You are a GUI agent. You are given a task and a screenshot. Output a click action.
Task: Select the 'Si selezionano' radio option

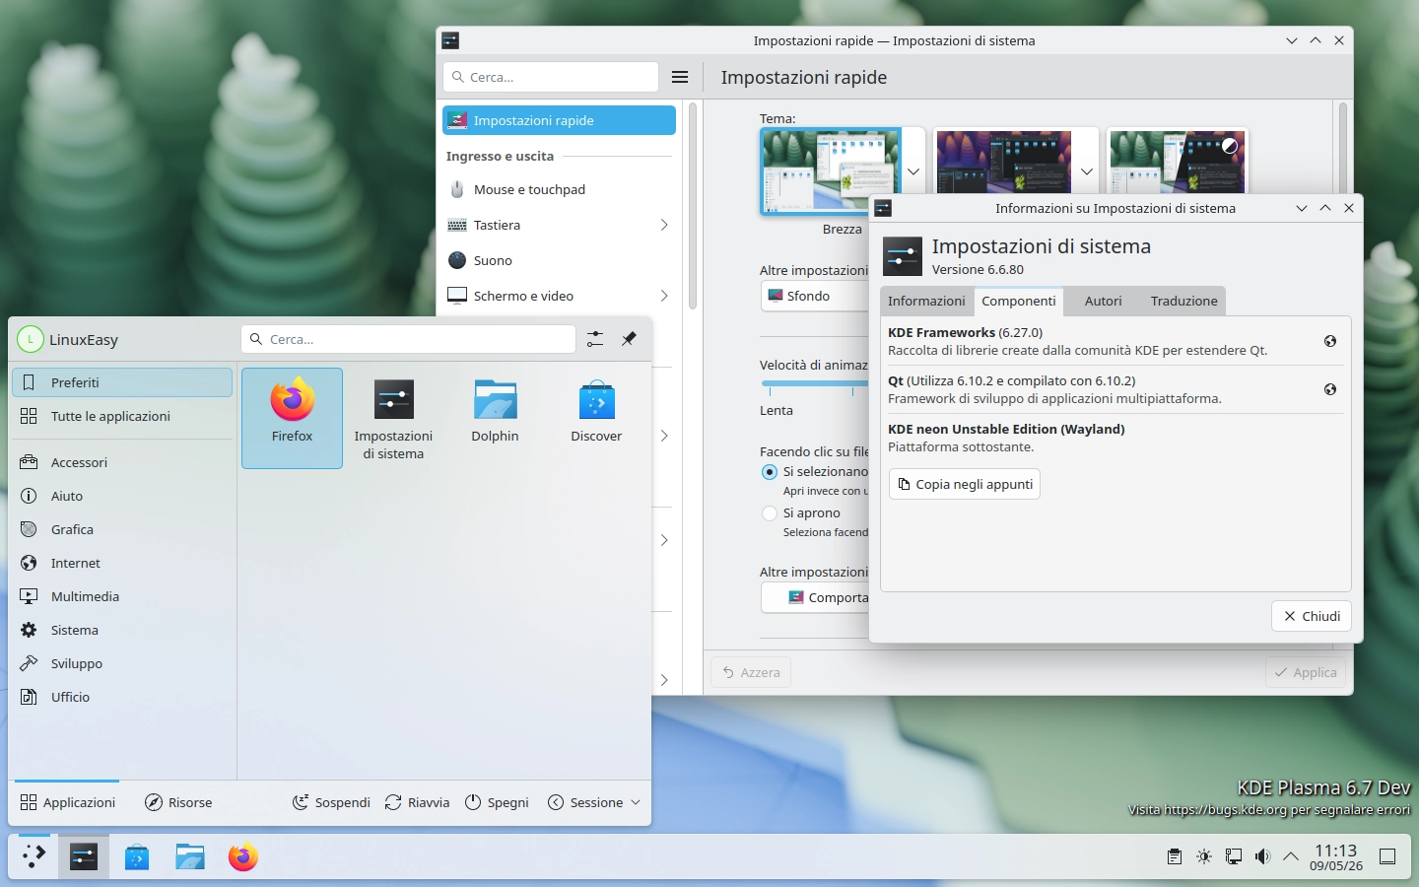click(770, 472)
